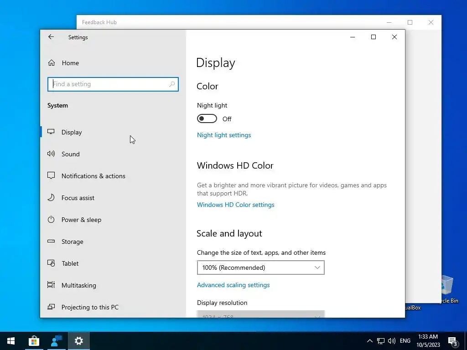The height and width of the screenshot is (350, 467).
Task: Toggle the Night light switch
Action: (207, 119)
